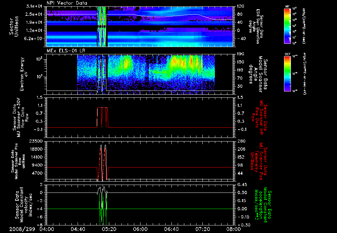Click the "05:20" time tick label
Screen dimensions: 337x233
(x=109, y=229)
